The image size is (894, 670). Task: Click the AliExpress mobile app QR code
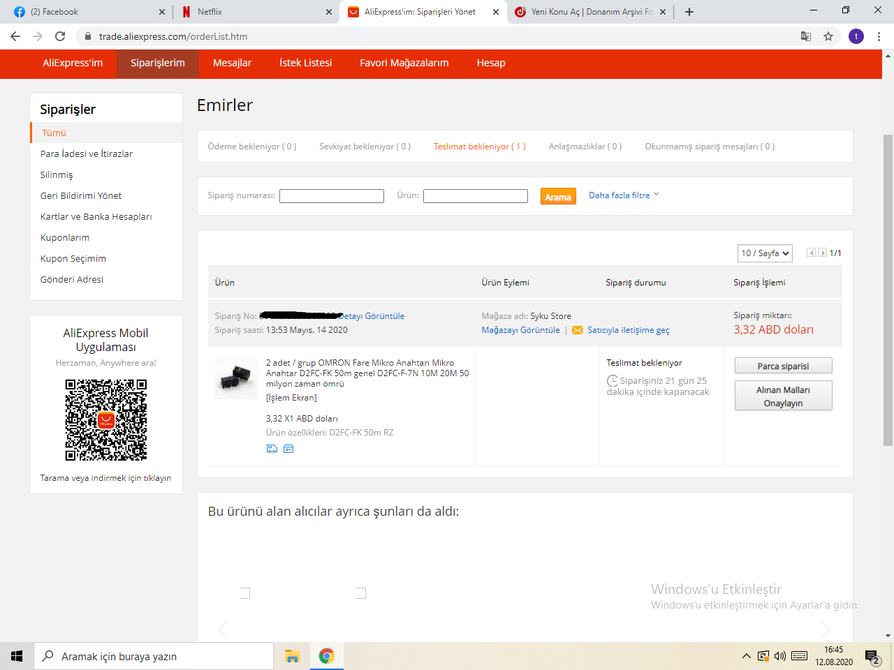[106, 420]
